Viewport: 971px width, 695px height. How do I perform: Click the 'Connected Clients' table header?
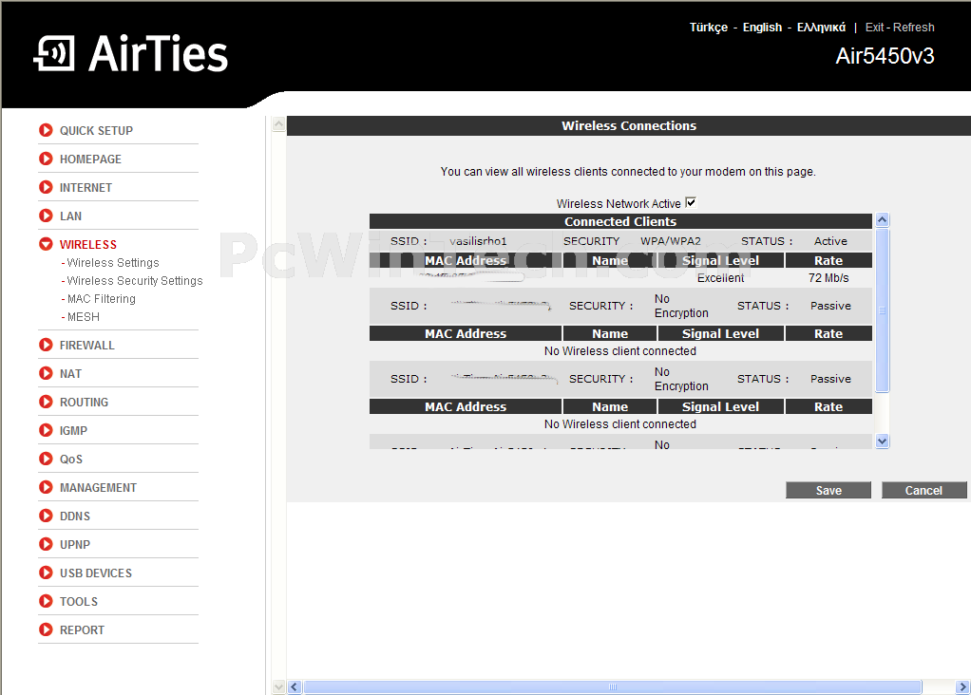(620, 221)
